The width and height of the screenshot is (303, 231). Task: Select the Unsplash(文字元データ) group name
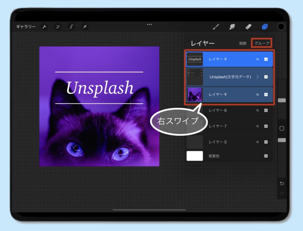click(x=230, y=77)
